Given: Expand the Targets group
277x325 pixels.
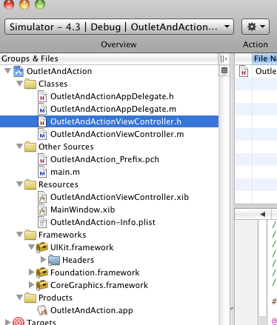Looking at the screenshot, I should 8,322.
